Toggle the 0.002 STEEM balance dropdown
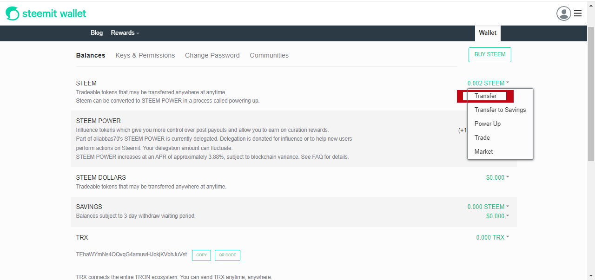Screen dimensions: 595x280 [x=488, y=83]
